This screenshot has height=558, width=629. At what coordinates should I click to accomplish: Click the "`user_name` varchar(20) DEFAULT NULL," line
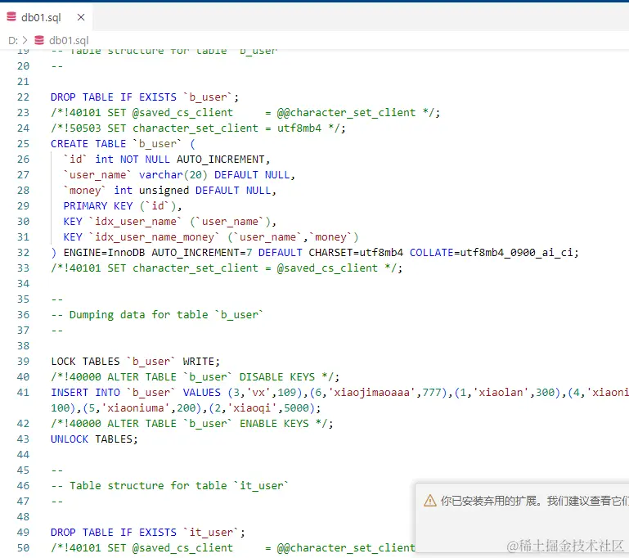179,175
